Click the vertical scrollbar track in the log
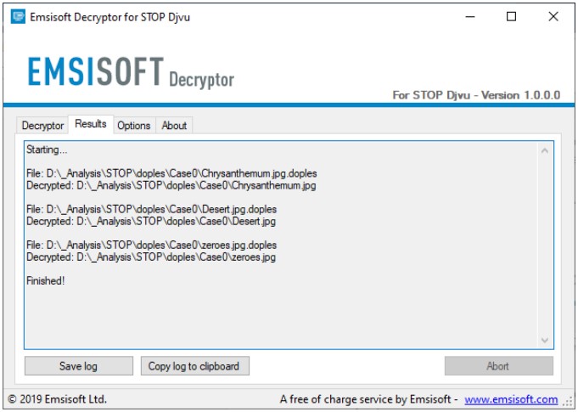The image size is (578, 412). (x=545, y=246)
